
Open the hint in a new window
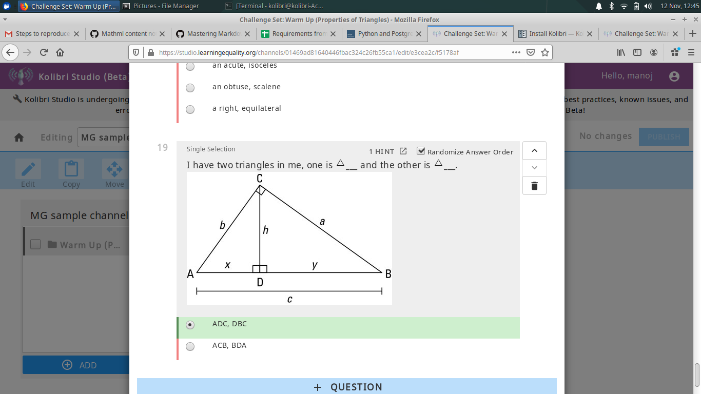(403, 151)
